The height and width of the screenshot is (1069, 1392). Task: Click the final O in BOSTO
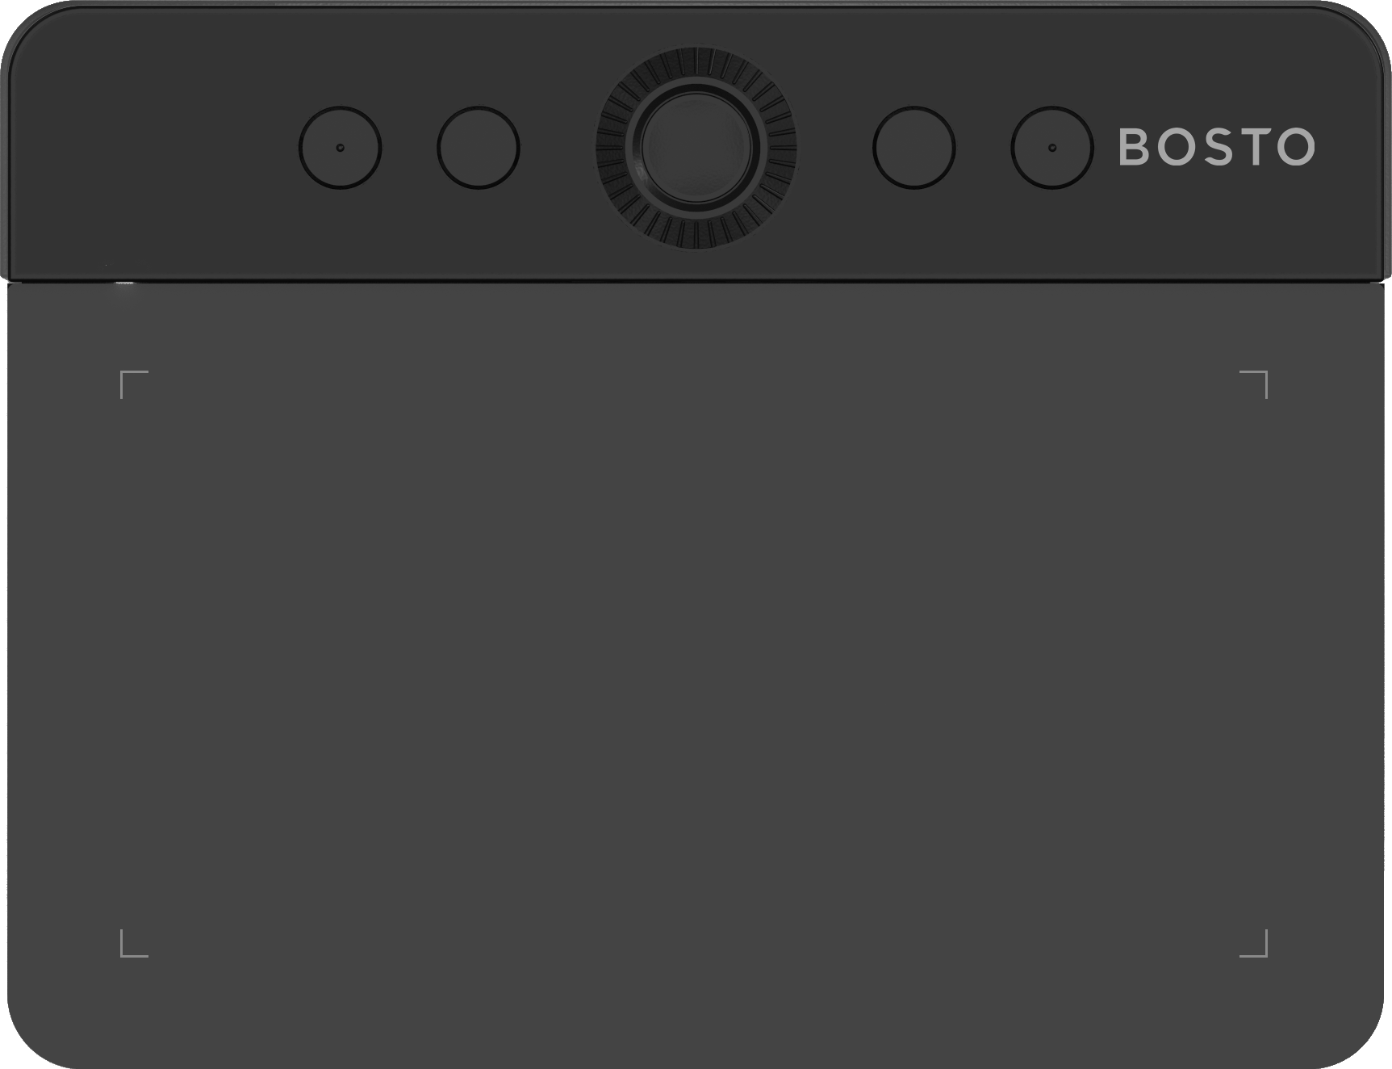[1296, 147]
